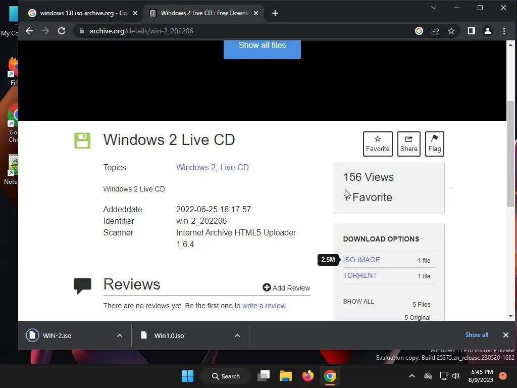Click Add Review
The image size is (517, 388).
tap(286, 287)
